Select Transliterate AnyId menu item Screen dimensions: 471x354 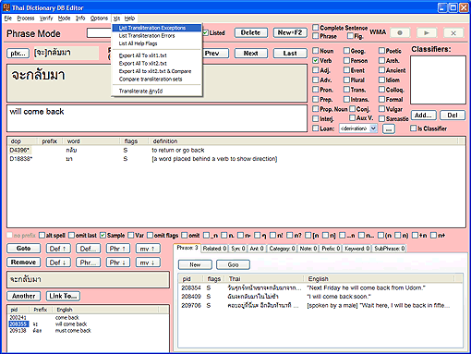[x=157, y=92]
